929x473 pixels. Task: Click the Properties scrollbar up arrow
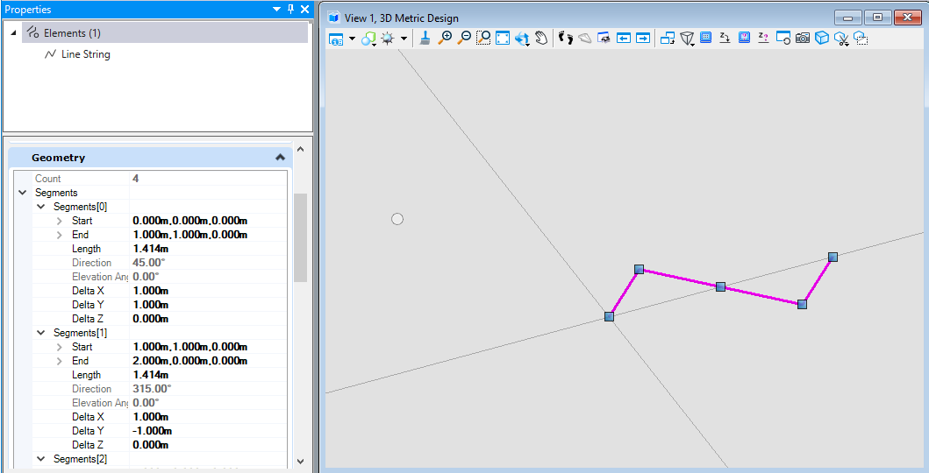pyautogui.click(x=300, y=149)
